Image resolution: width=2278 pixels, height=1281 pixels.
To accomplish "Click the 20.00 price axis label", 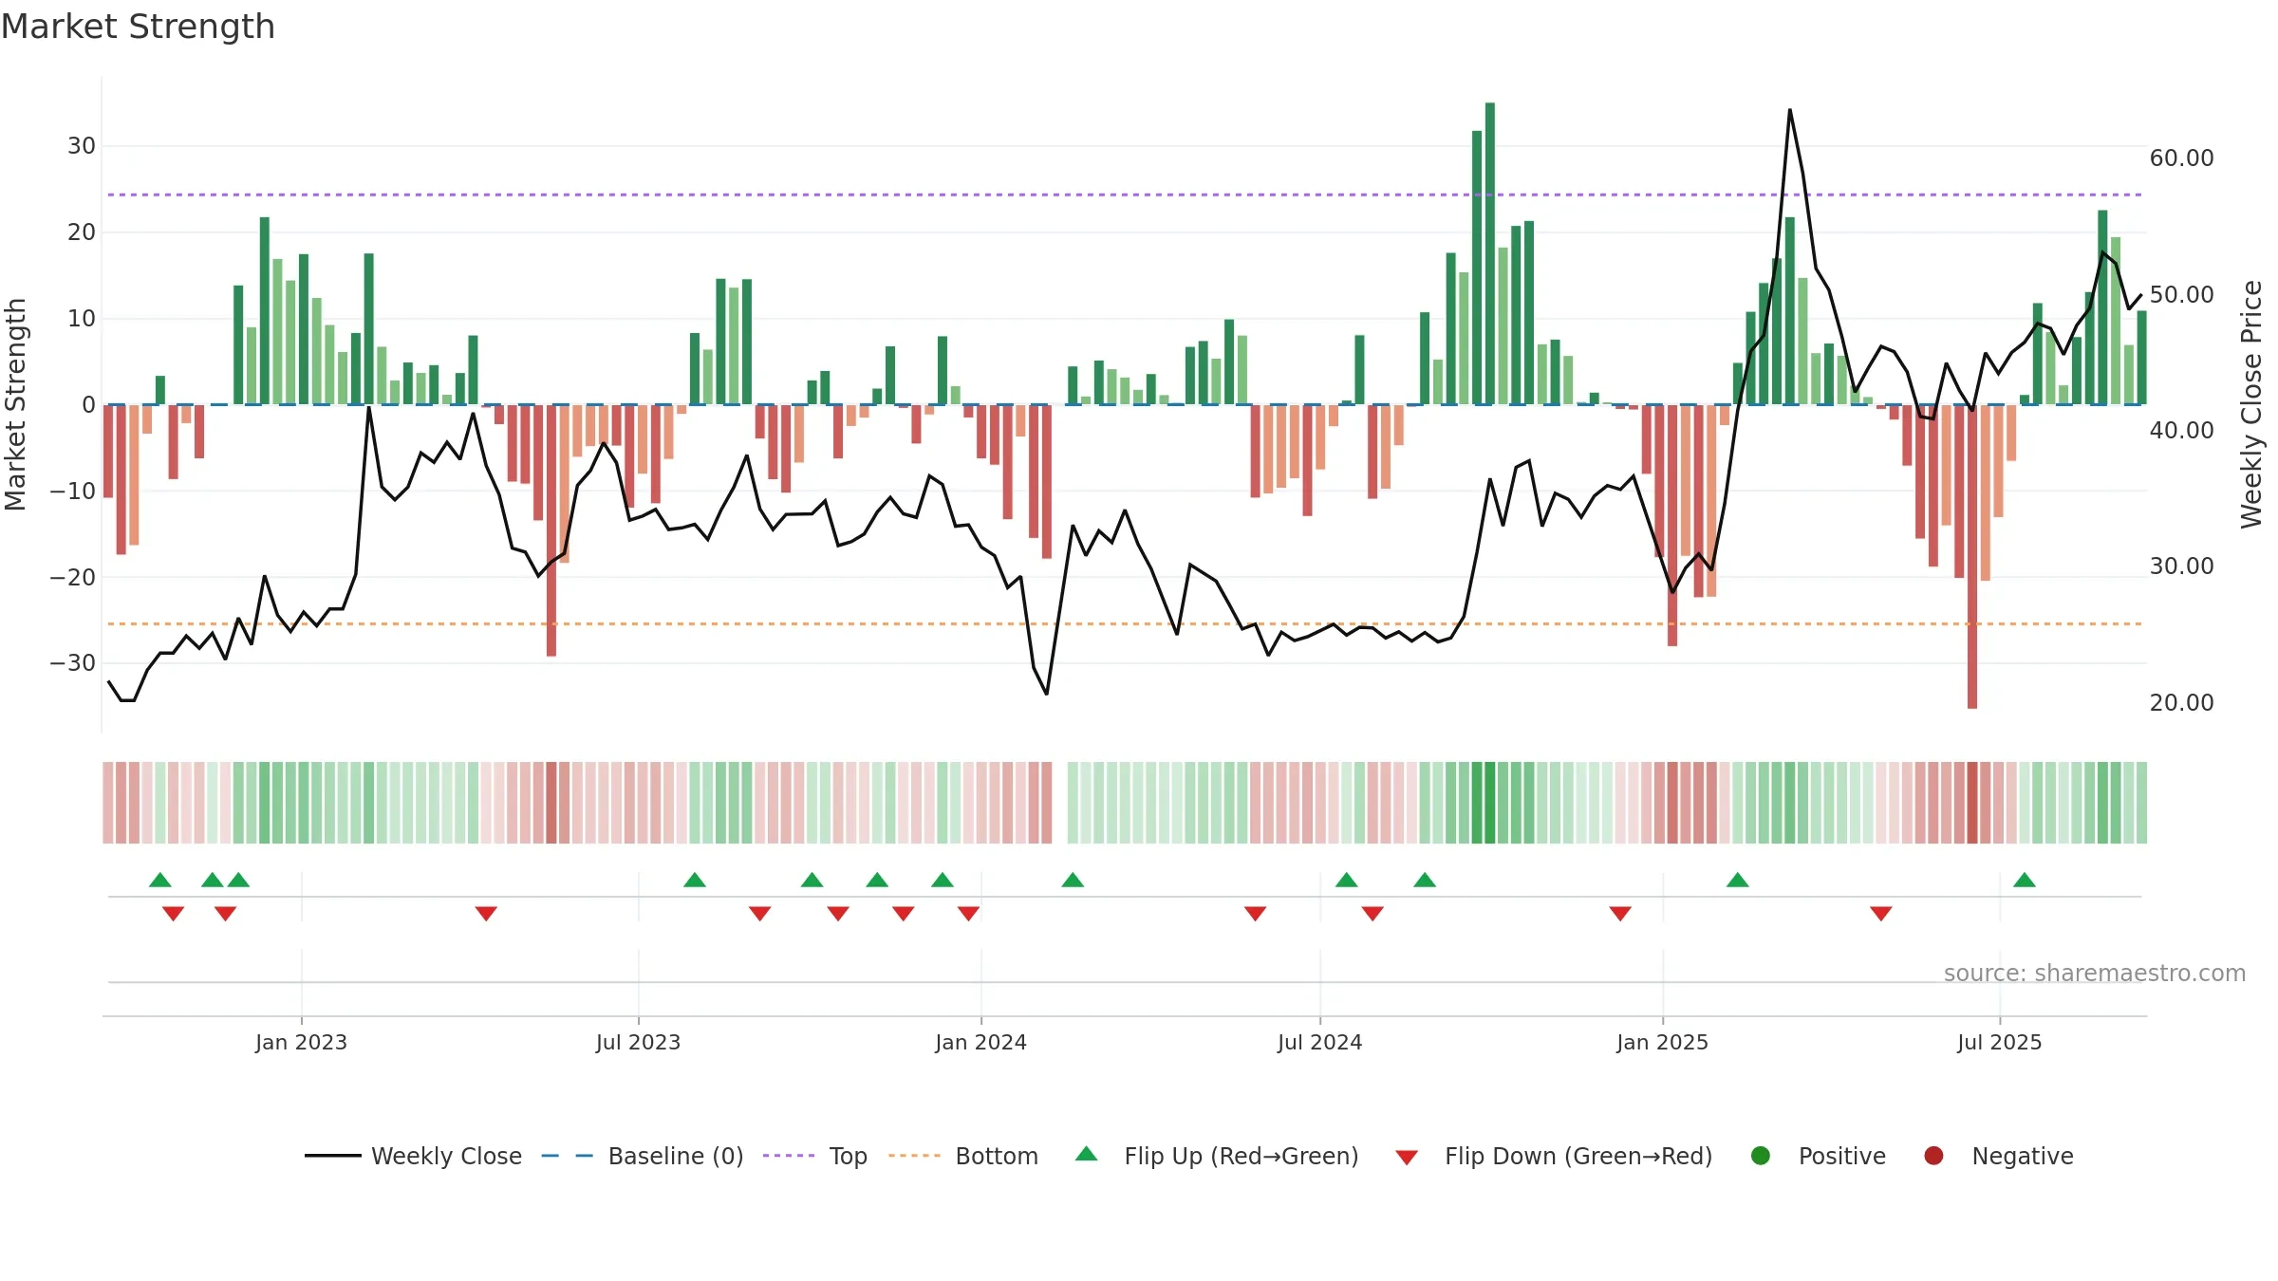I will 2181,703.
